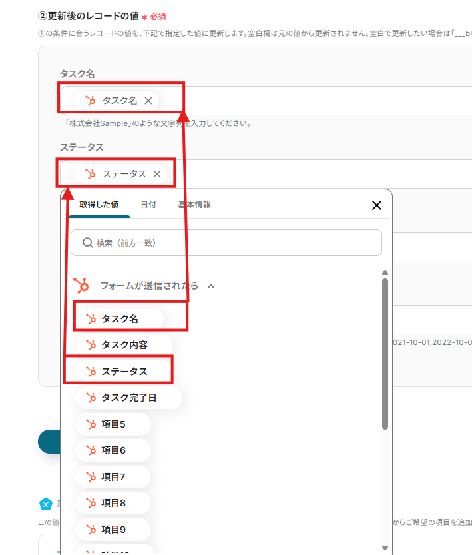Click the scrollbar up arrow in popup
Viewport: 472px width, 555px height.
[385, 273]
